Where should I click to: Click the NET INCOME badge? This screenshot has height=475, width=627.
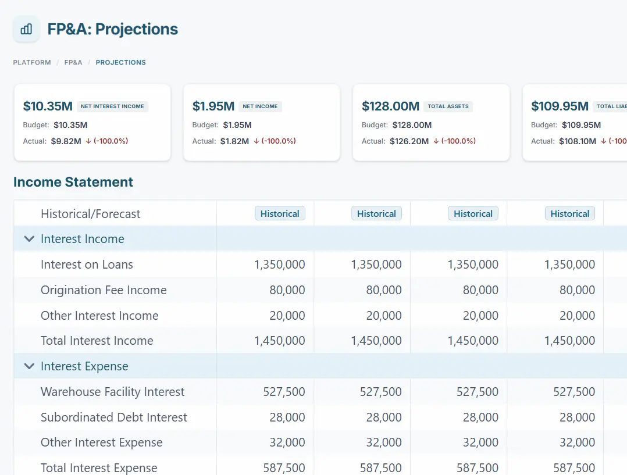click(x=260, y=106)
